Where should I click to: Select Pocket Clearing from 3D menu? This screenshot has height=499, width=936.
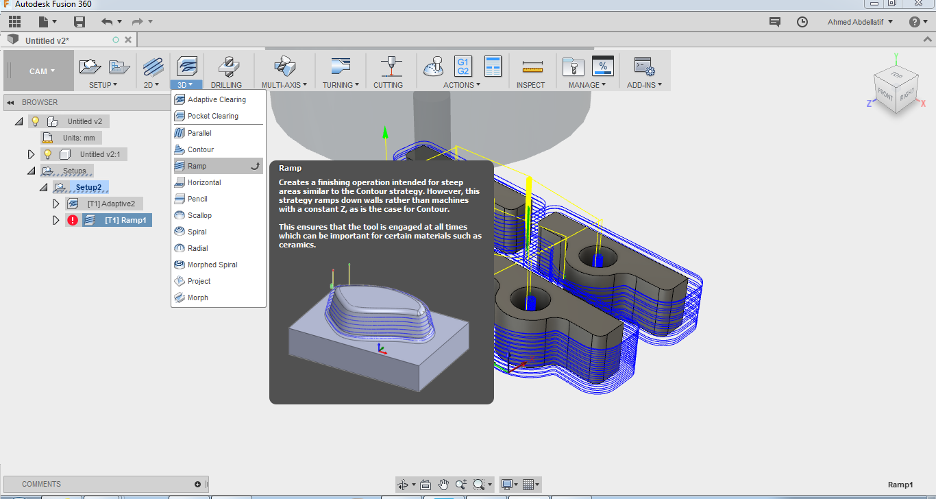pyautogui.click(x=218, y=116)
